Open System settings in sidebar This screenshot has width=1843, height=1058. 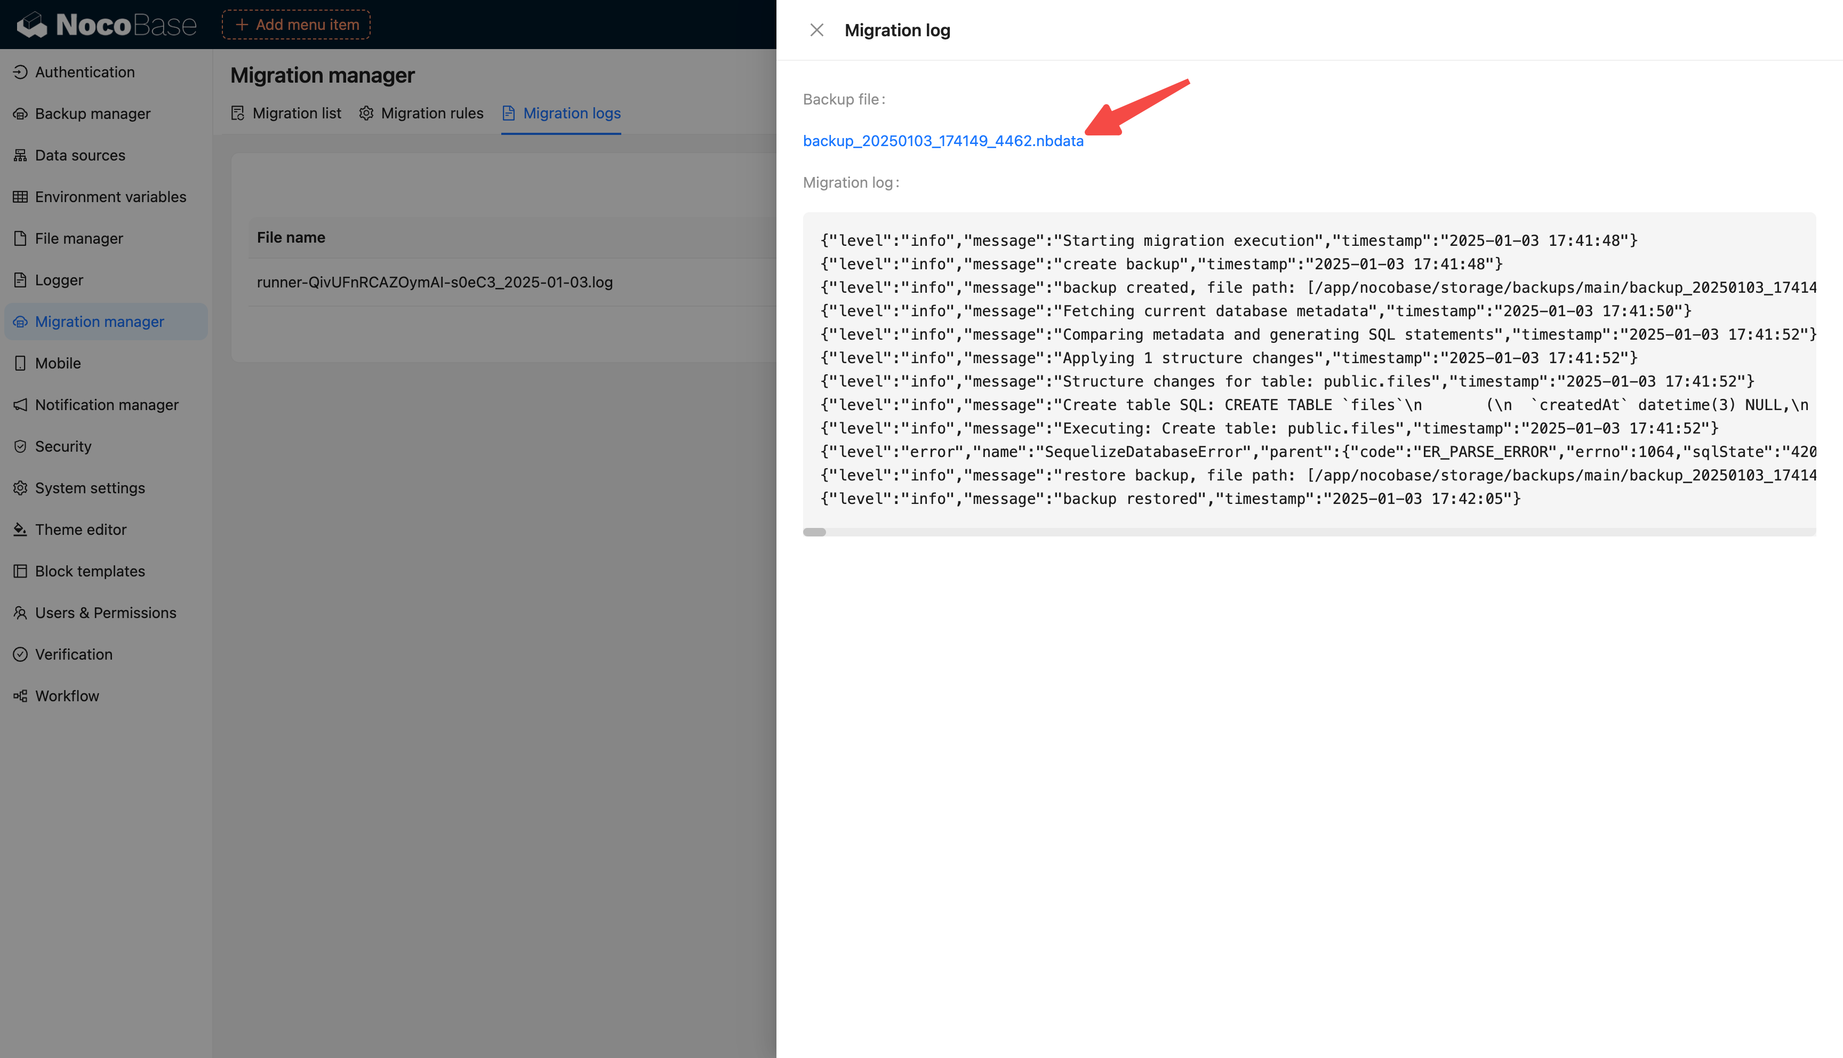90,488
